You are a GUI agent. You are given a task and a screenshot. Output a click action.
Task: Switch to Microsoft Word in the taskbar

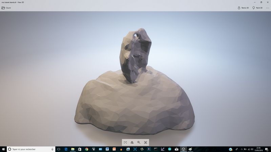[107, 149]
